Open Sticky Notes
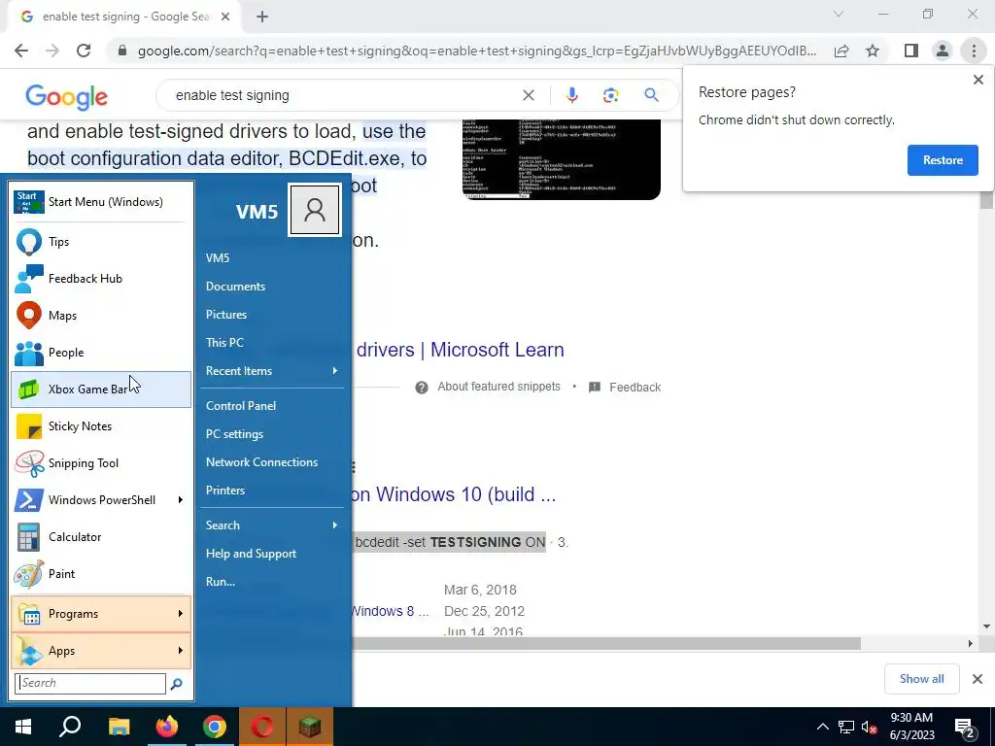The image size is (995, 746). pyautogui.click(x=101, y=425)
